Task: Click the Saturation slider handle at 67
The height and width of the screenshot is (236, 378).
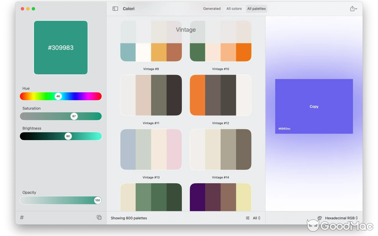Action: tap(74, 116)
